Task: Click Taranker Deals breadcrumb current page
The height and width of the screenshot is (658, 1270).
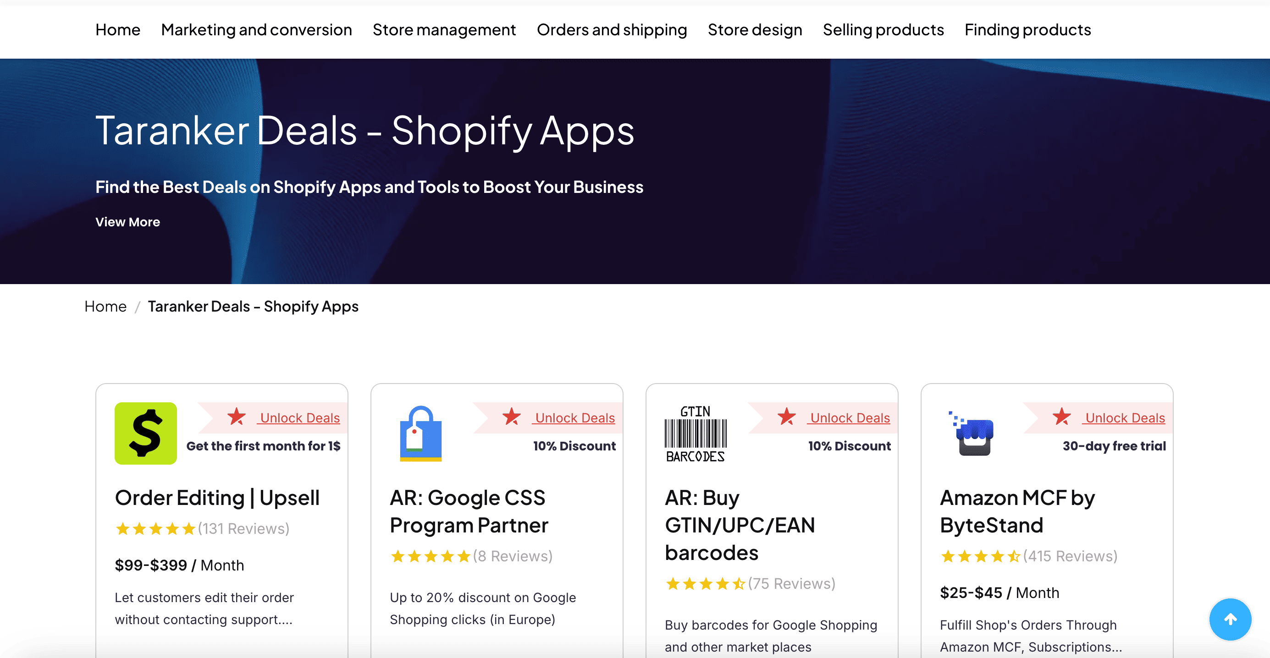Action: [253, 306]
